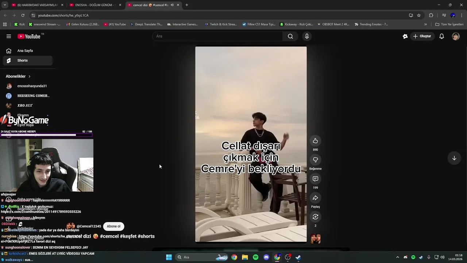Click the install/cast icon in address bar
Image resolution: width=467 pixels, height=263 pixels.
(411, 15)
